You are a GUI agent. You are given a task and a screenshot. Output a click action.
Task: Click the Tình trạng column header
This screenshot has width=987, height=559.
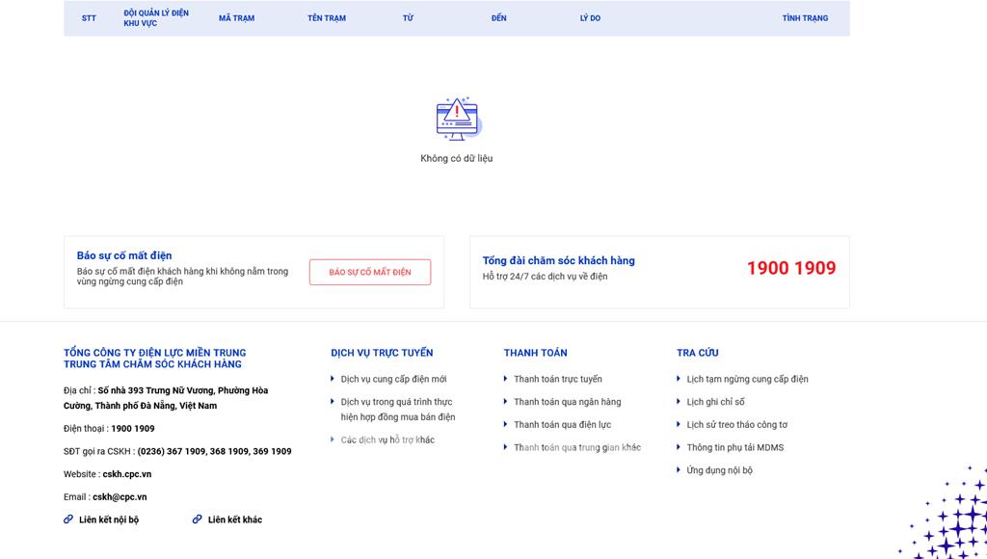pyautogui.click(x=805, y=18)
